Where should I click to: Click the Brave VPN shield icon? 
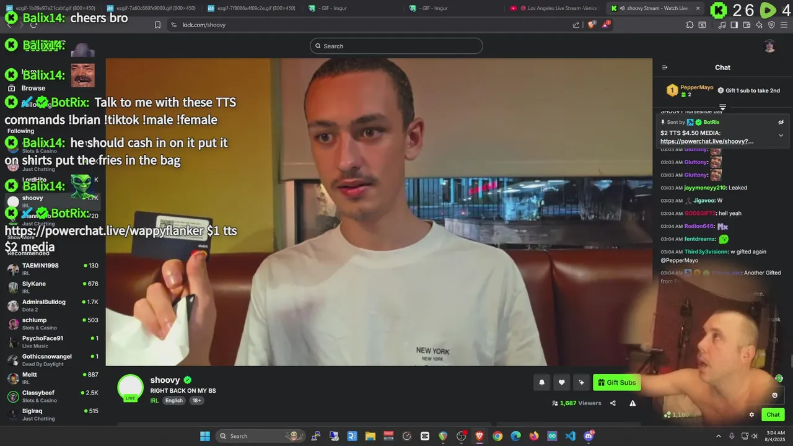coord(771,25)
